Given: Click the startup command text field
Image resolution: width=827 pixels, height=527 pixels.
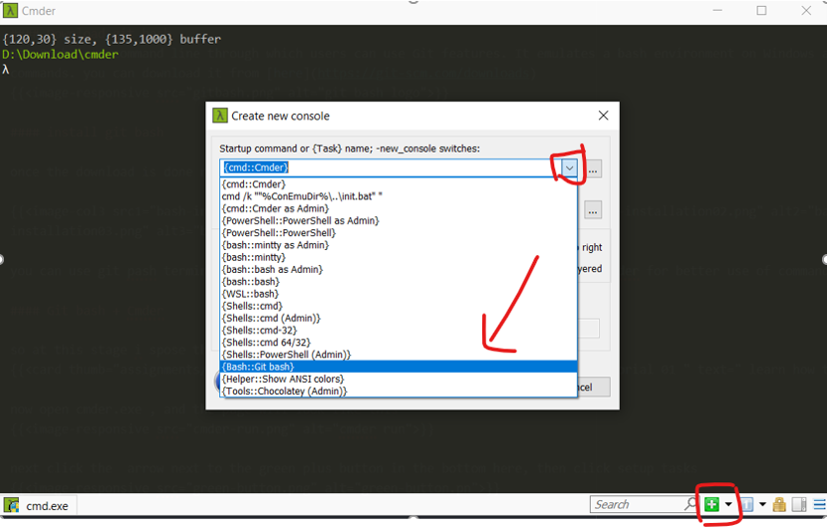Looking at the screenshot, I should pyautogui.click(x=391, y=167).
